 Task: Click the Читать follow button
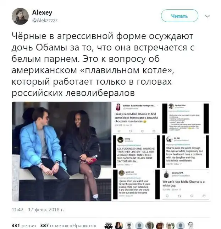coord(179,16)
